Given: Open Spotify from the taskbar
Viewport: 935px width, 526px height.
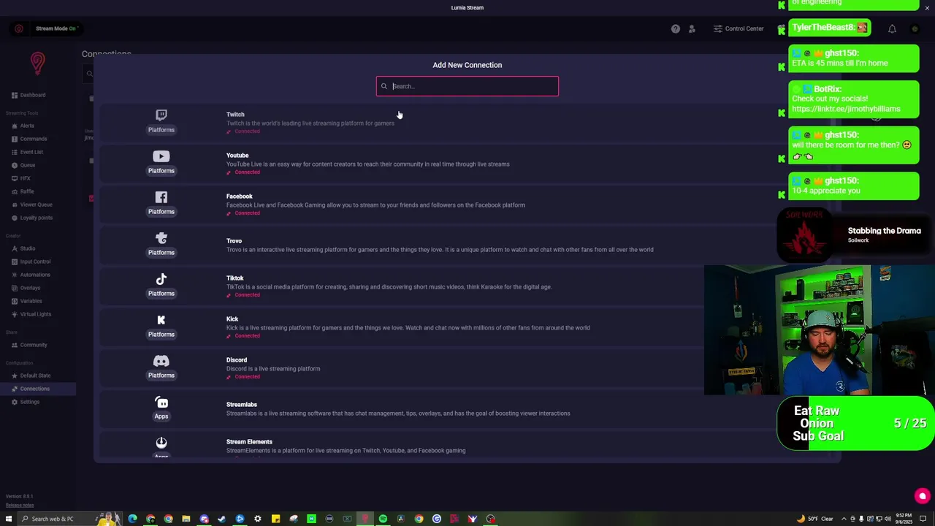Looking at the screenshot, I should point(383,519).
